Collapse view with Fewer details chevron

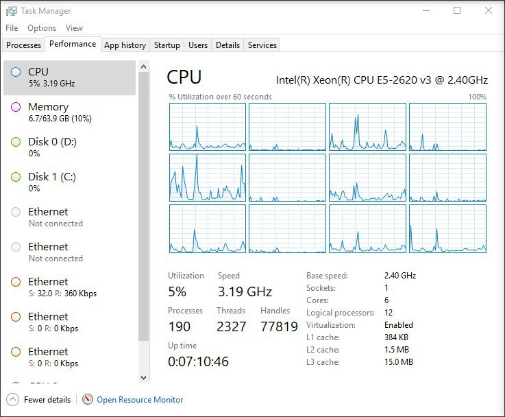click(x=12, y=400)
